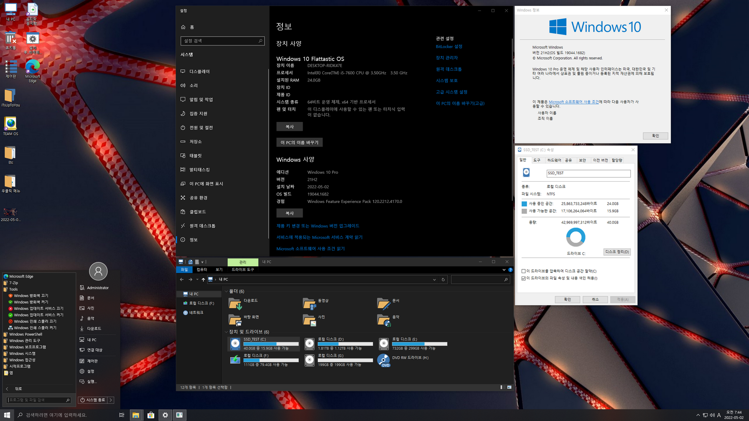This screenshot has height=421, width=749.
Task: Switch to 보안 tab in properties
Action: click(x=583, y=160)
